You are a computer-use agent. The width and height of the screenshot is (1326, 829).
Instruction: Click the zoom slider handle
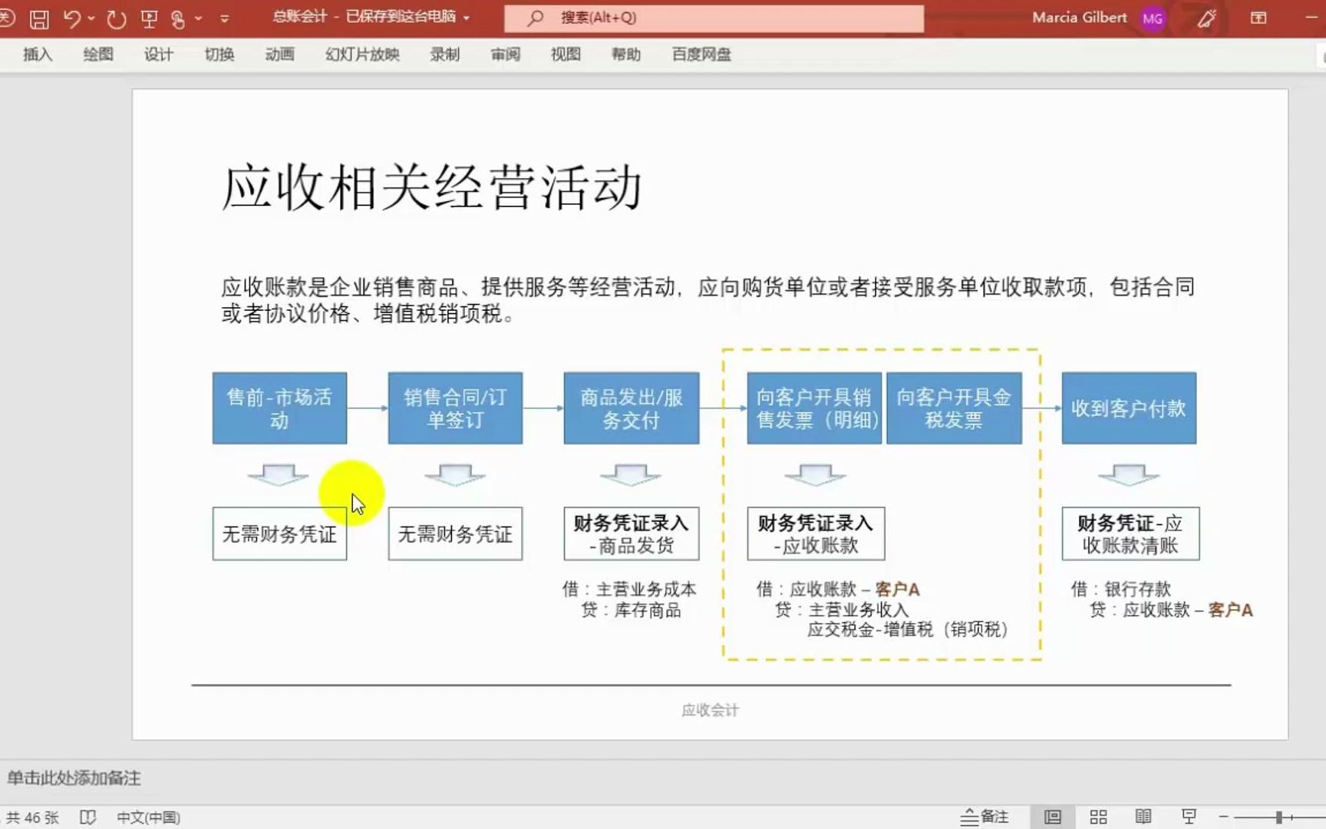pos(1279,817)
